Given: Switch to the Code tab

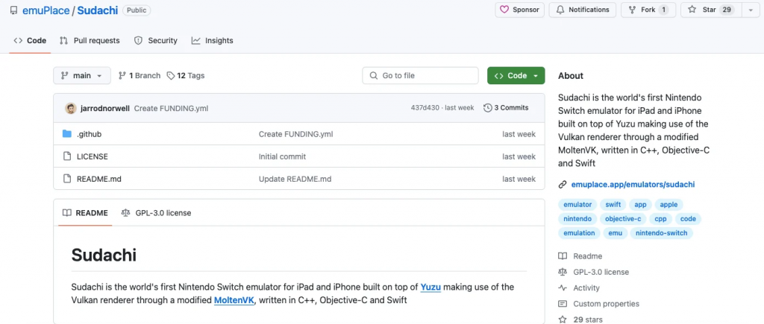Looking at the screenshot, I should pyautogui.click(x=30, y=40).
